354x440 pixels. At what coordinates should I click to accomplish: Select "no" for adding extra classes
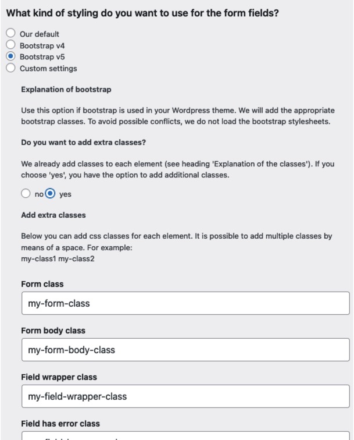(26, 194)
